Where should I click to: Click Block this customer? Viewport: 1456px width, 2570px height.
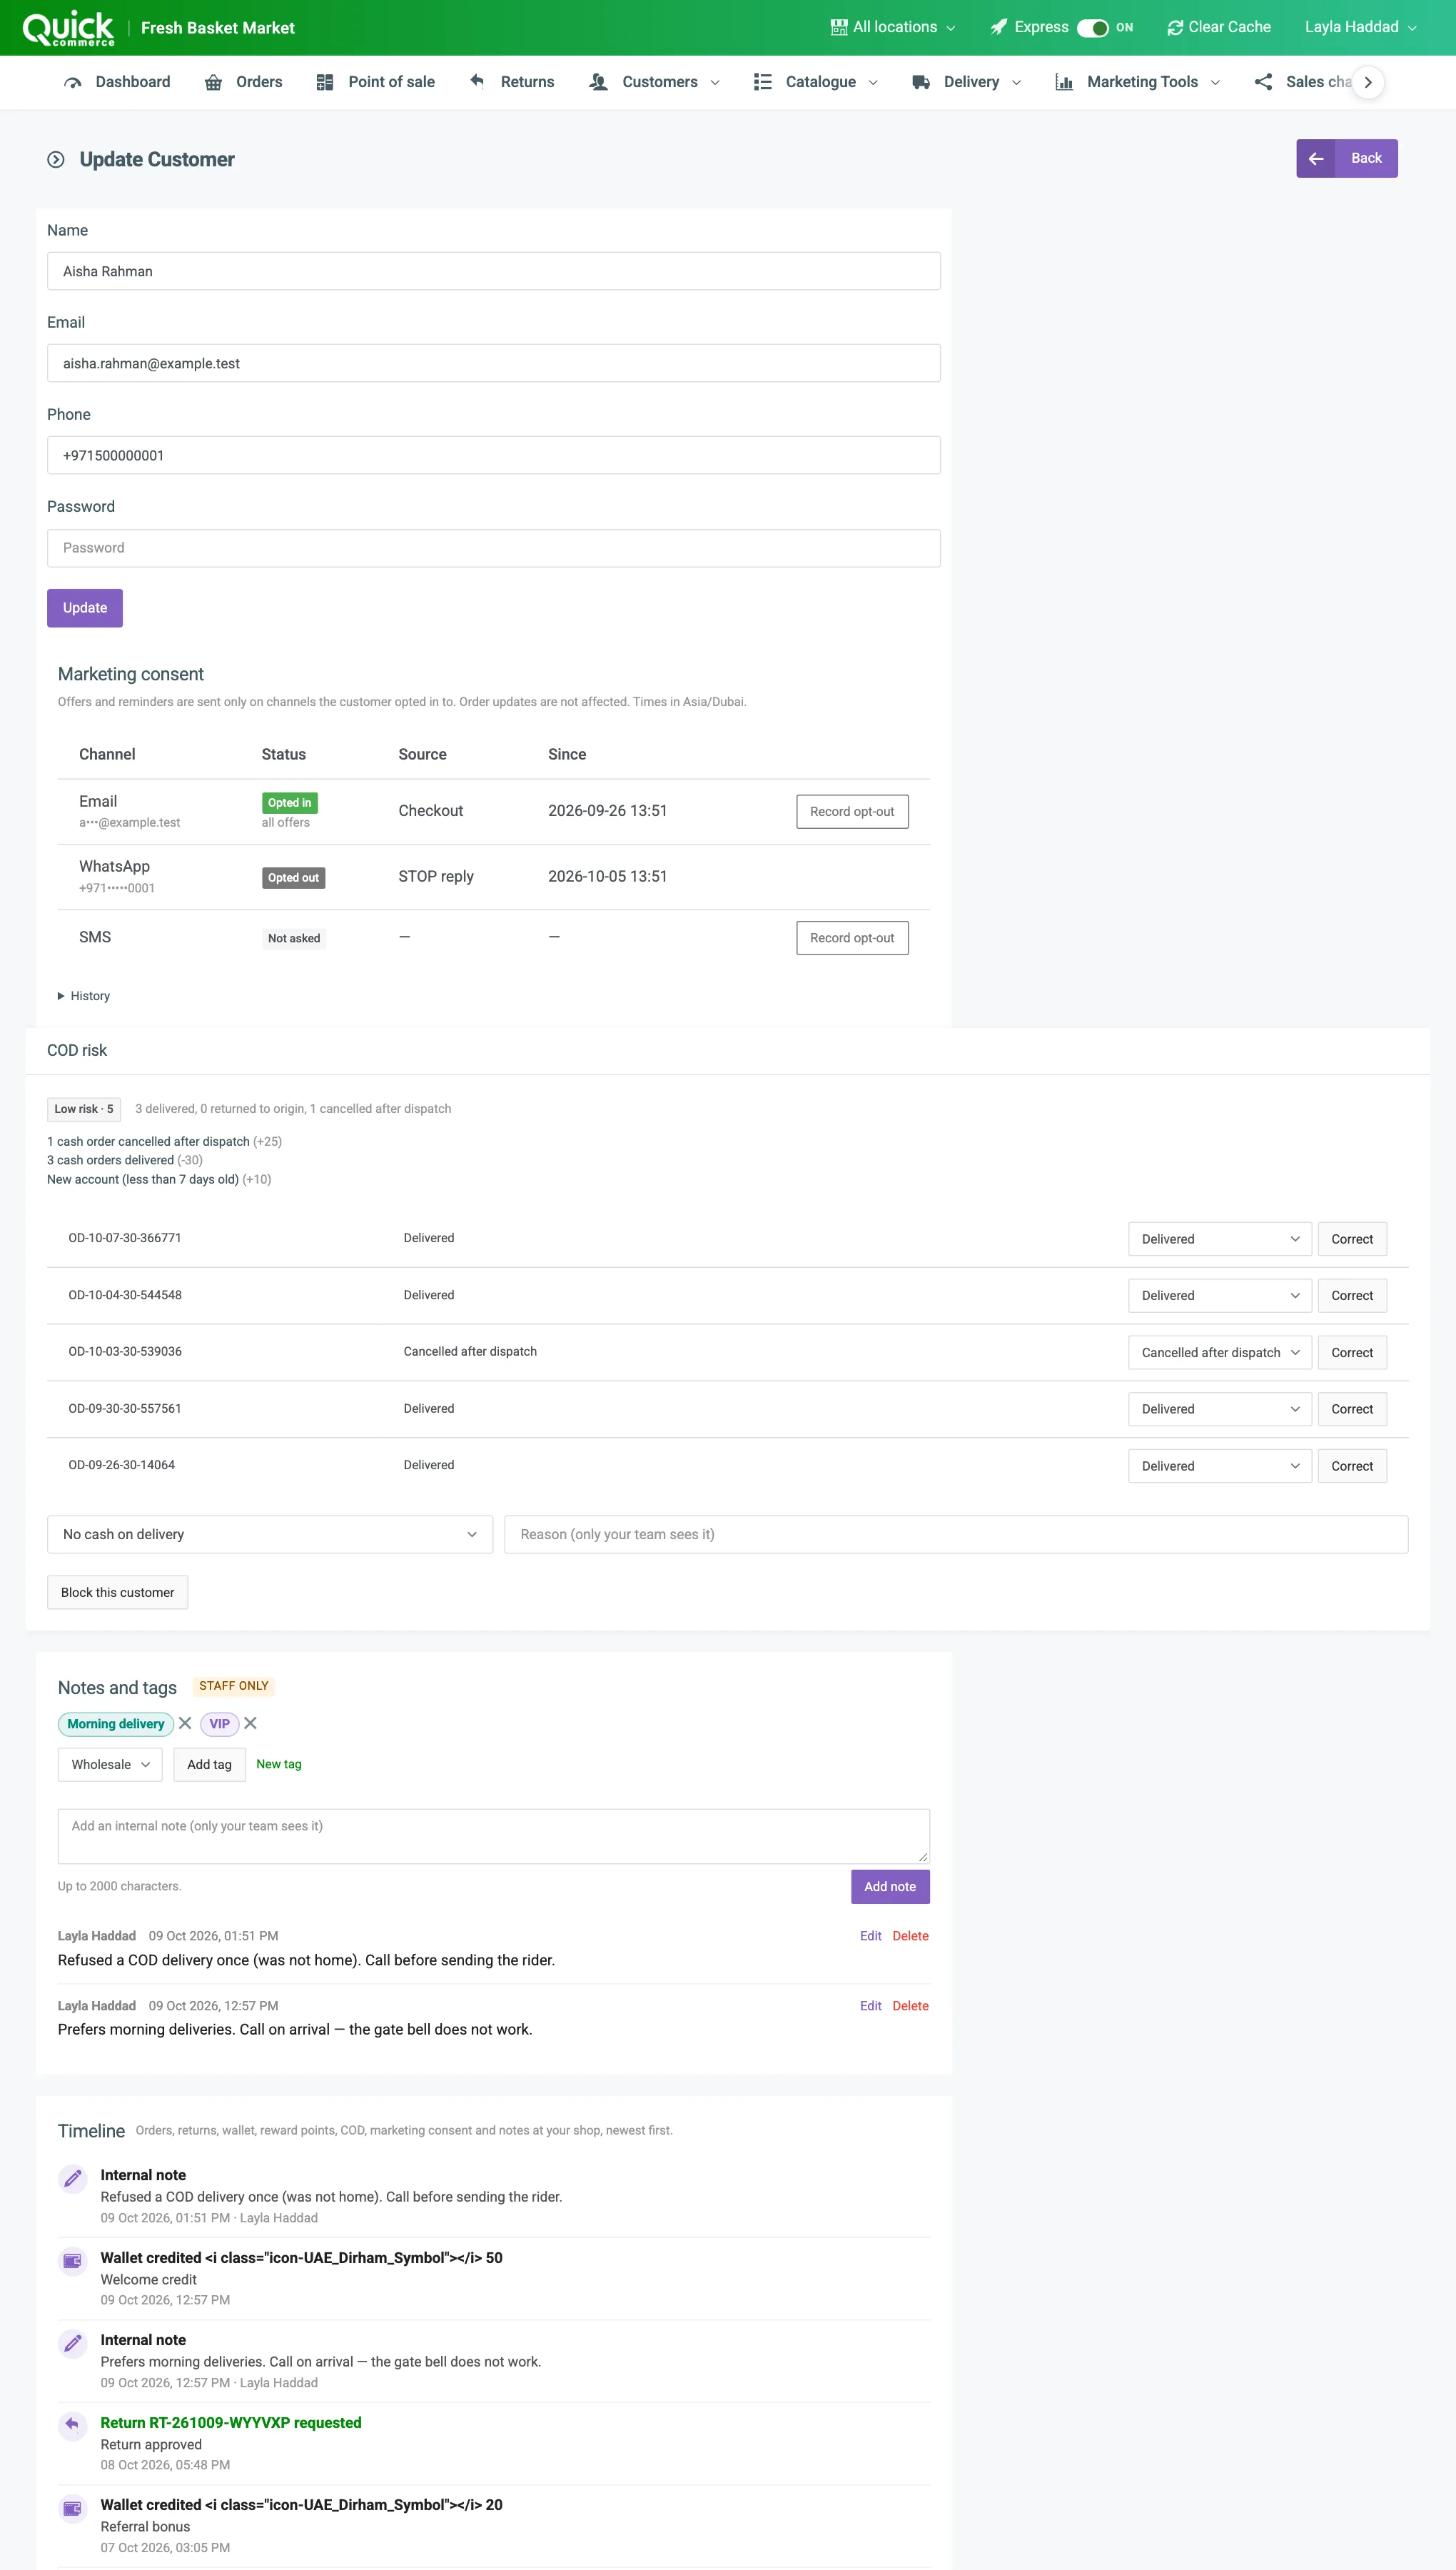(118, 1592)
